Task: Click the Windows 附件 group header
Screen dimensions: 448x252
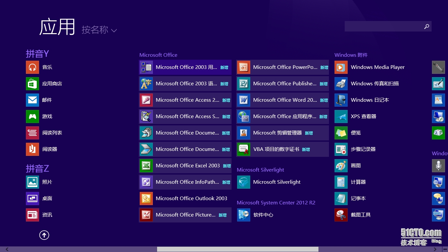Action: click(351, 55)
